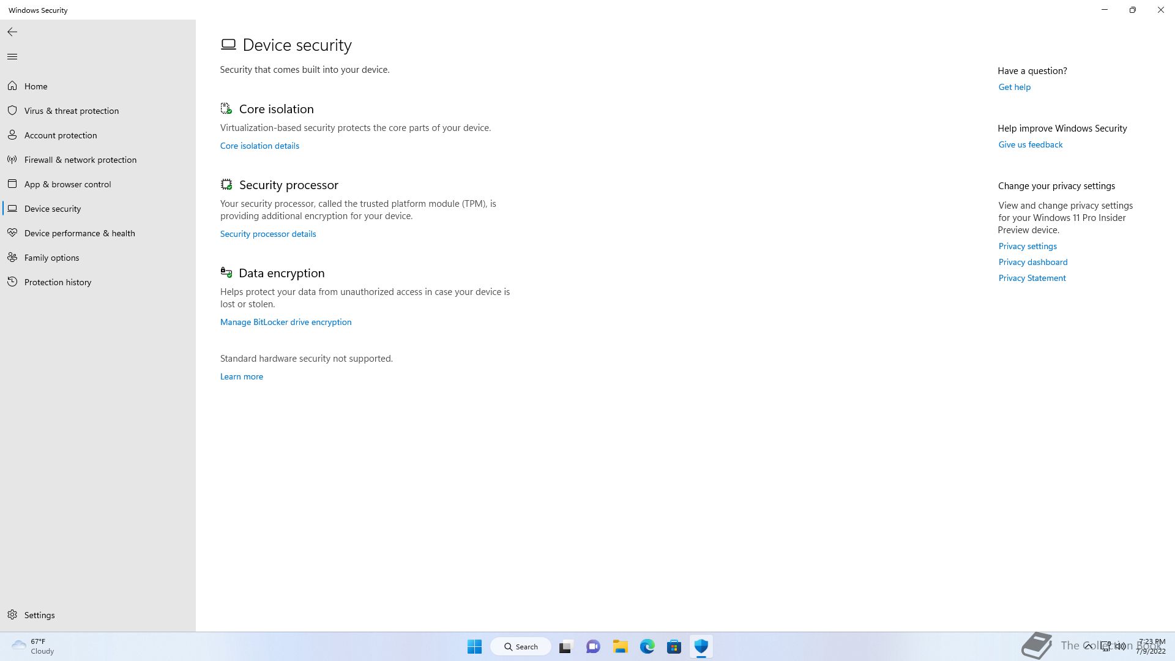Open File Explorer from taskbar
This screenshot has width=1175, height=661.
coord(620,647)
